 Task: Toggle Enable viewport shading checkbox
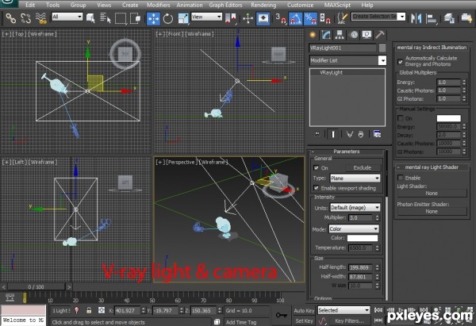317,188
